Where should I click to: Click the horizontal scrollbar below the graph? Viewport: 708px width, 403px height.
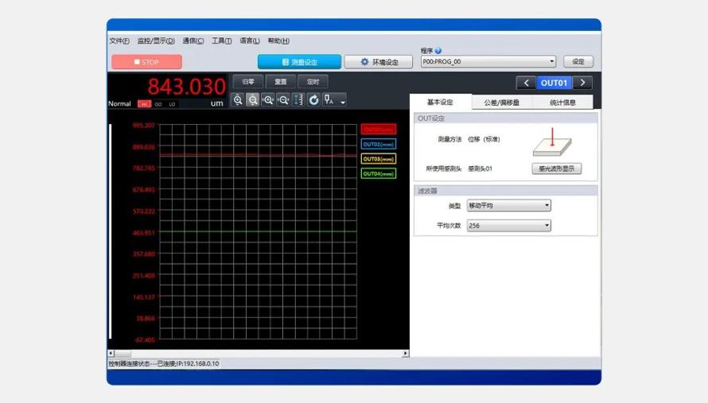point(259,354)
